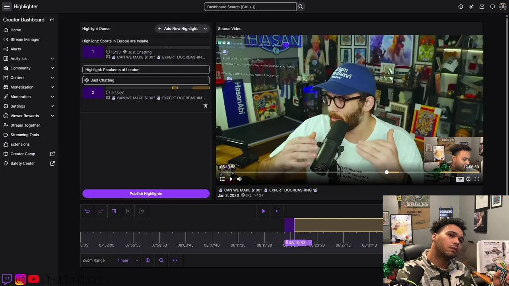Play the timeline with purple play button
This screenshot has width=509, height=286.
coord(263,211)
